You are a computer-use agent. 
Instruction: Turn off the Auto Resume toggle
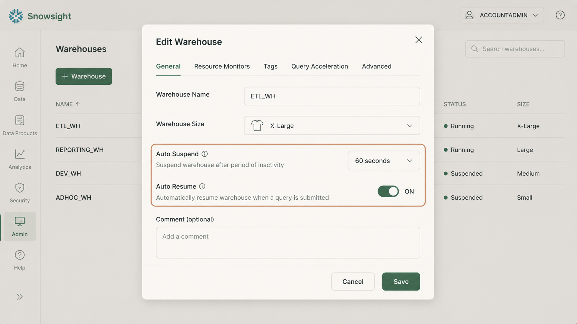388,191
